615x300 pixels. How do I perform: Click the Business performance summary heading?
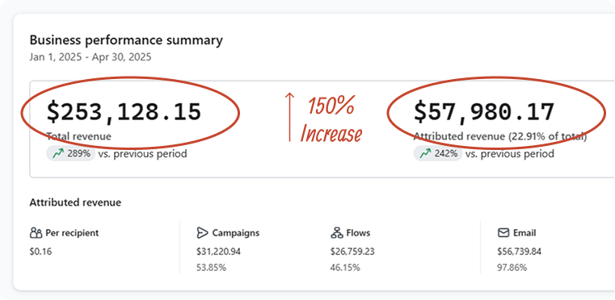click(126, 40)
